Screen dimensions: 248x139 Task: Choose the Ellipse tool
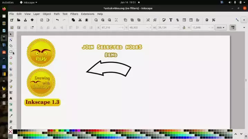click(11, 57)
